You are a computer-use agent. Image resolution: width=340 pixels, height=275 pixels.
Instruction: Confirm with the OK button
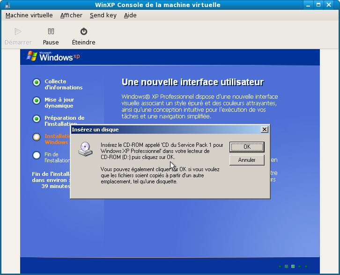coord(247,147)
